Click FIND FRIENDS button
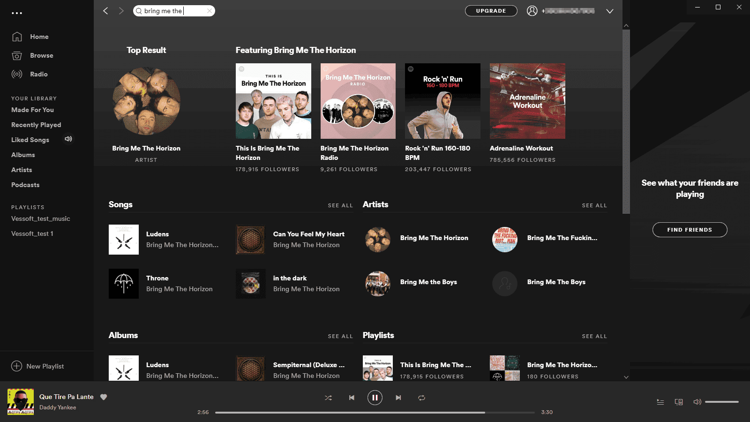750x422 pixels. pyautogui.click(x=690, y=230)
